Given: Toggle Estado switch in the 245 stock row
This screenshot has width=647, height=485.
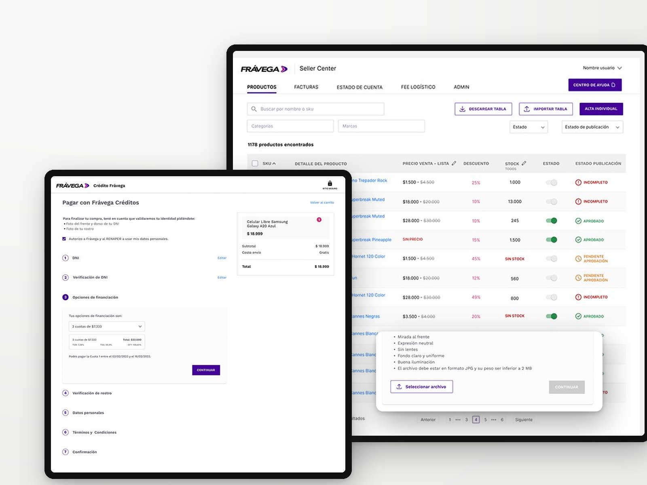Looking at the screenshot, I should [x=552, y=221].
